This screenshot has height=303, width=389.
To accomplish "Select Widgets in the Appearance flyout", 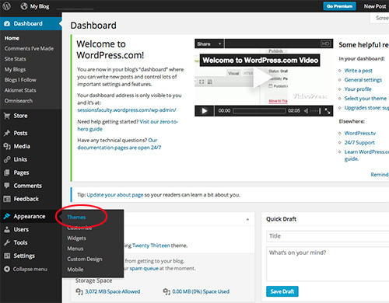I will tap(76, 239).
